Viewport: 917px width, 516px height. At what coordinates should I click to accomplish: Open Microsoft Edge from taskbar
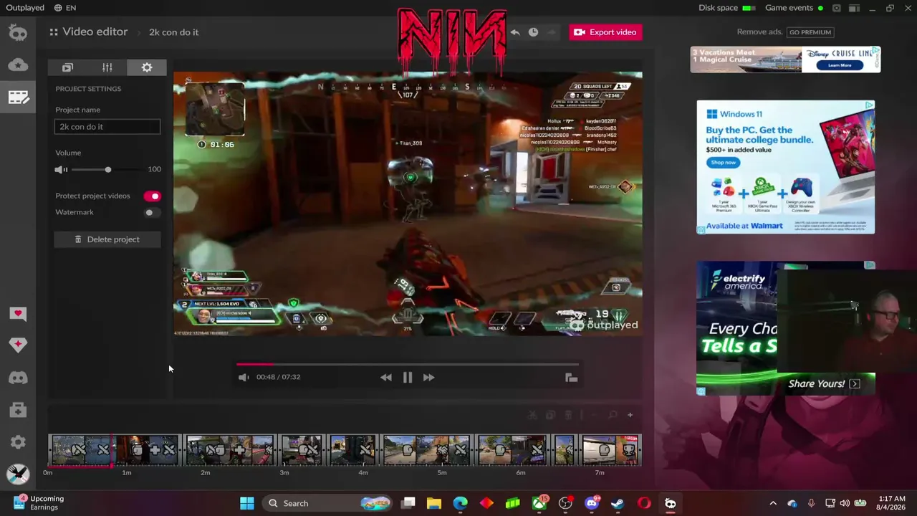pos(461,503)
